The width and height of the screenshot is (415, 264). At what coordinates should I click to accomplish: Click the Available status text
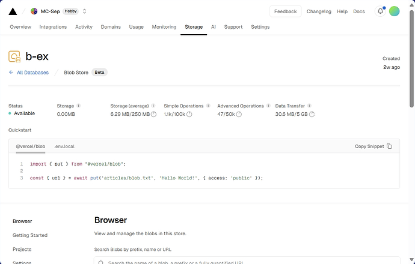(x=24, y=113)
